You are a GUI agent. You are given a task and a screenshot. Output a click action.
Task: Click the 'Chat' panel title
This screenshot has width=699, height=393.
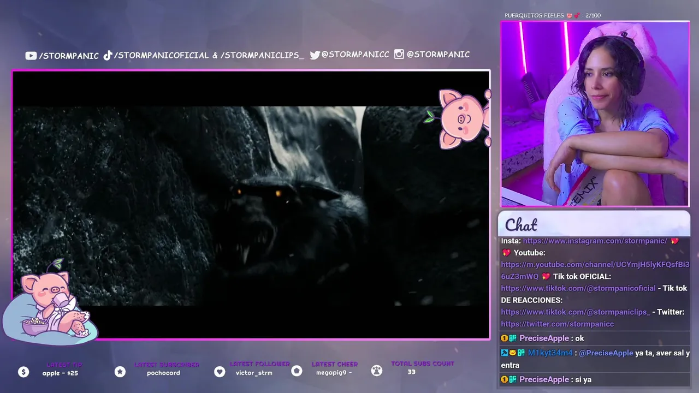tap(521, 224)
